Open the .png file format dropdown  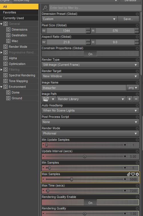pos(133,88)
